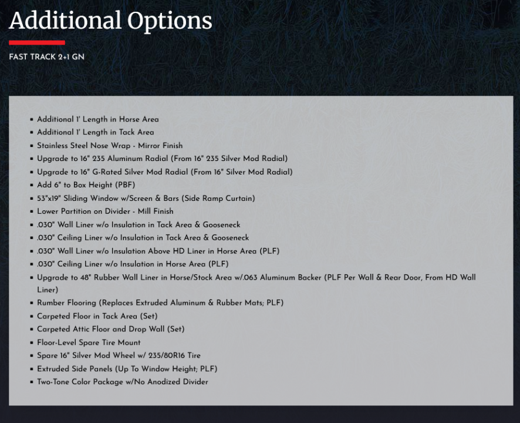
Task: Select 'Lower Partition on Divider - Mill Finish'
Action: (105, 211)
